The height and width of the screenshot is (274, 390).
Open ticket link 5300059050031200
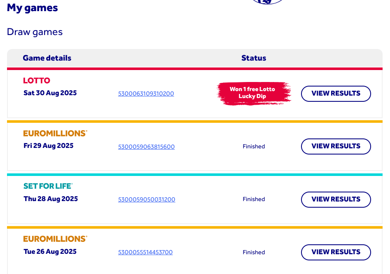click(147, 199)
